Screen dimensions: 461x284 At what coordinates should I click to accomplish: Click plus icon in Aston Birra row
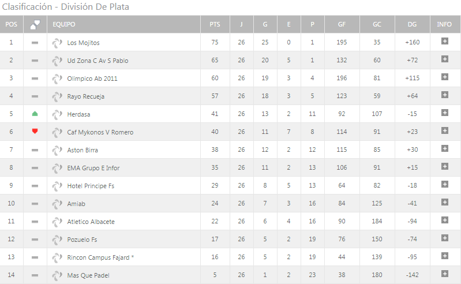pos(444,149)
